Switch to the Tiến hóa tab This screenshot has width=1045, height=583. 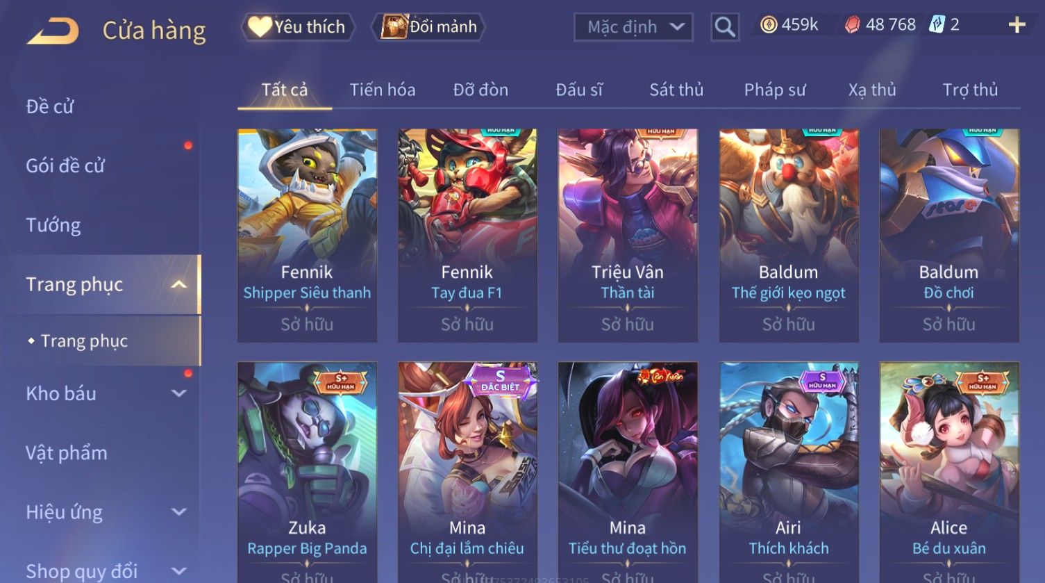click(x=383, y=90)
